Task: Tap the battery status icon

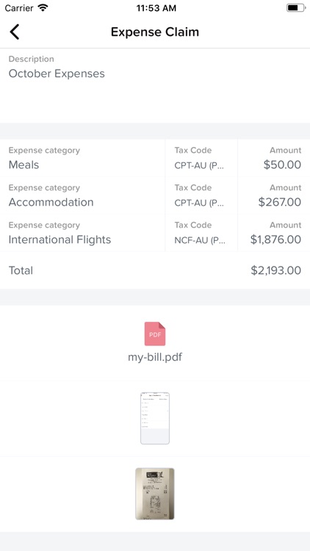Action: (295, 8)
